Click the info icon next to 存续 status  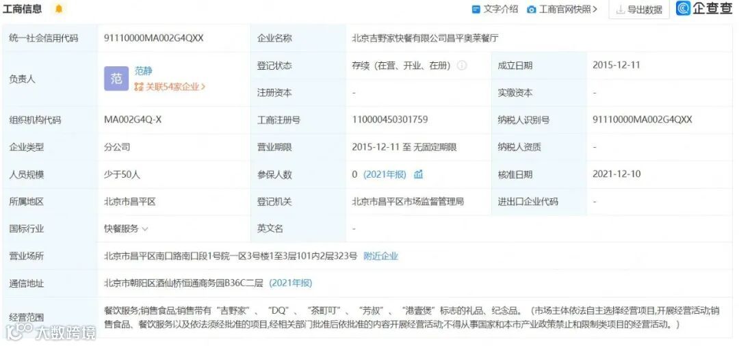pyautogui.click(x=463, y=66)
